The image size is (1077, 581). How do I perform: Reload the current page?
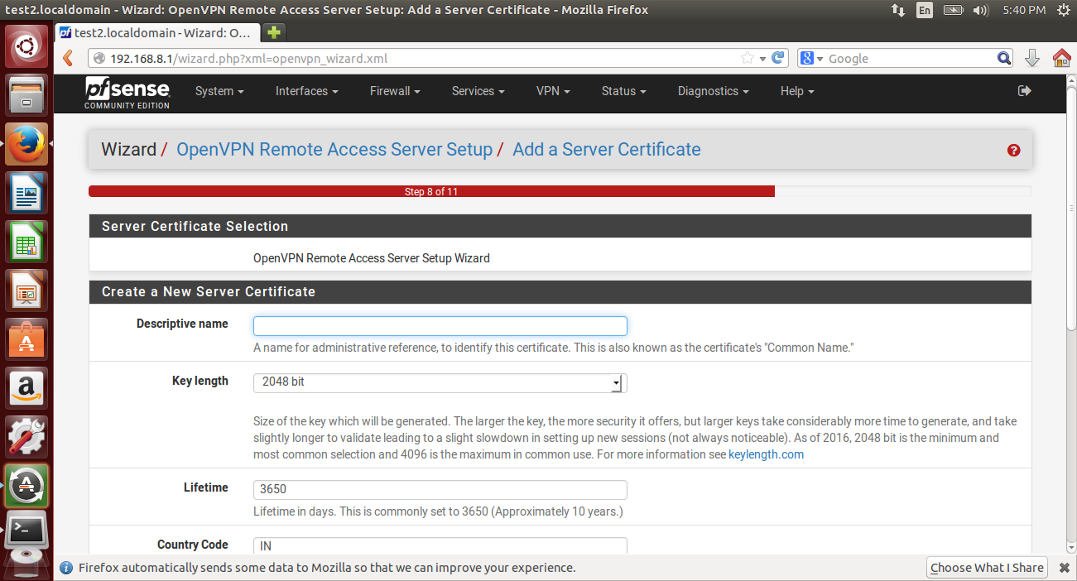[x=778, y=58]
